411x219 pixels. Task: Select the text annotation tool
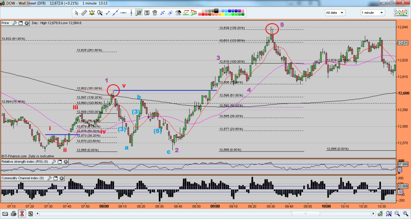coord(147,12)
